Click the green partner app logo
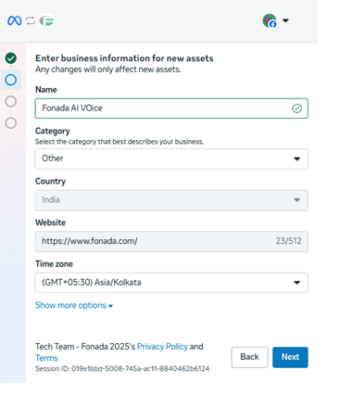352x408 pixels. pos(46,20)
